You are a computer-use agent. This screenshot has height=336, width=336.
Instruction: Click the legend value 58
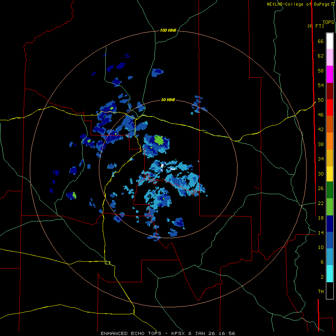point(321,71)
